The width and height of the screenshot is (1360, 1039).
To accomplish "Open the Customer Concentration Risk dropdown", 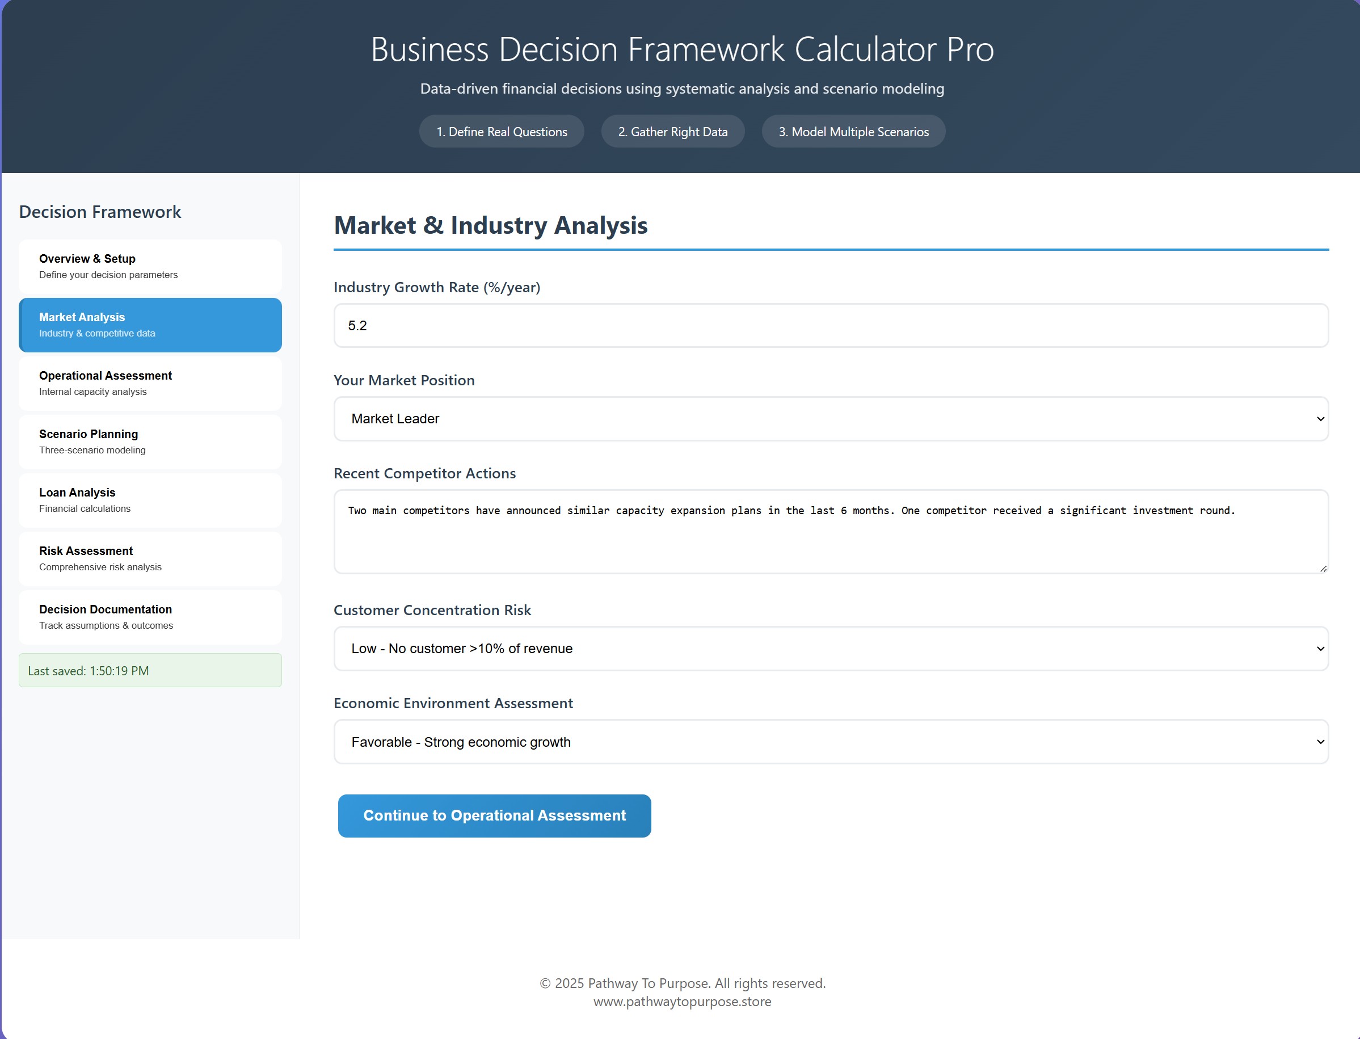I will pyautogui.click(x=831, y=649).
